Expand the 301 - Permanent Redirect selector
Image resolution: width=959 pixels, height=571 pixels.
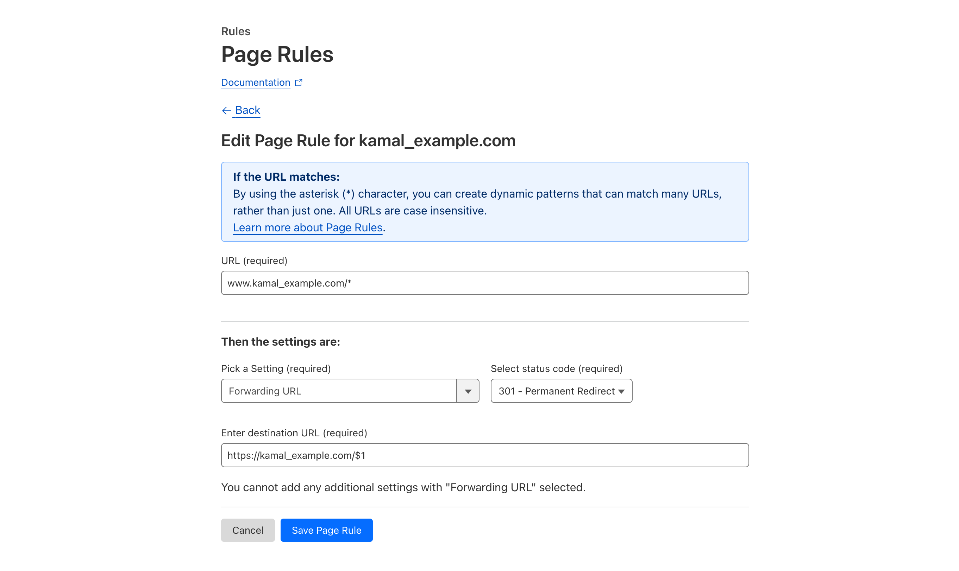(x=557, y=391)
